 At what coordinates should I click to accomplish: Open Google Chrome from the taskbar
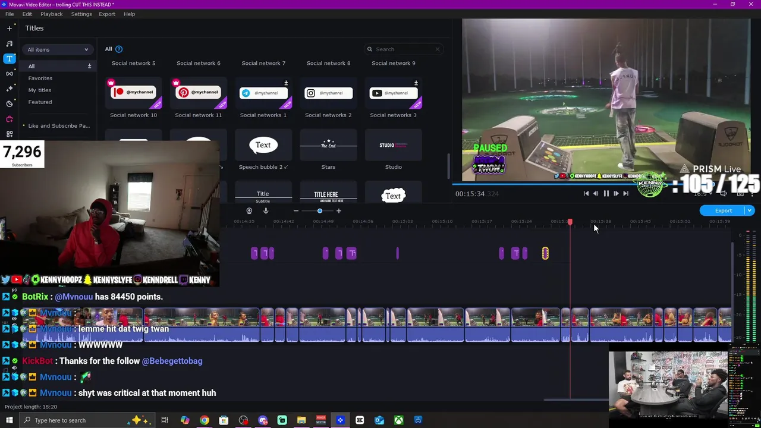(x=204, y=420)
